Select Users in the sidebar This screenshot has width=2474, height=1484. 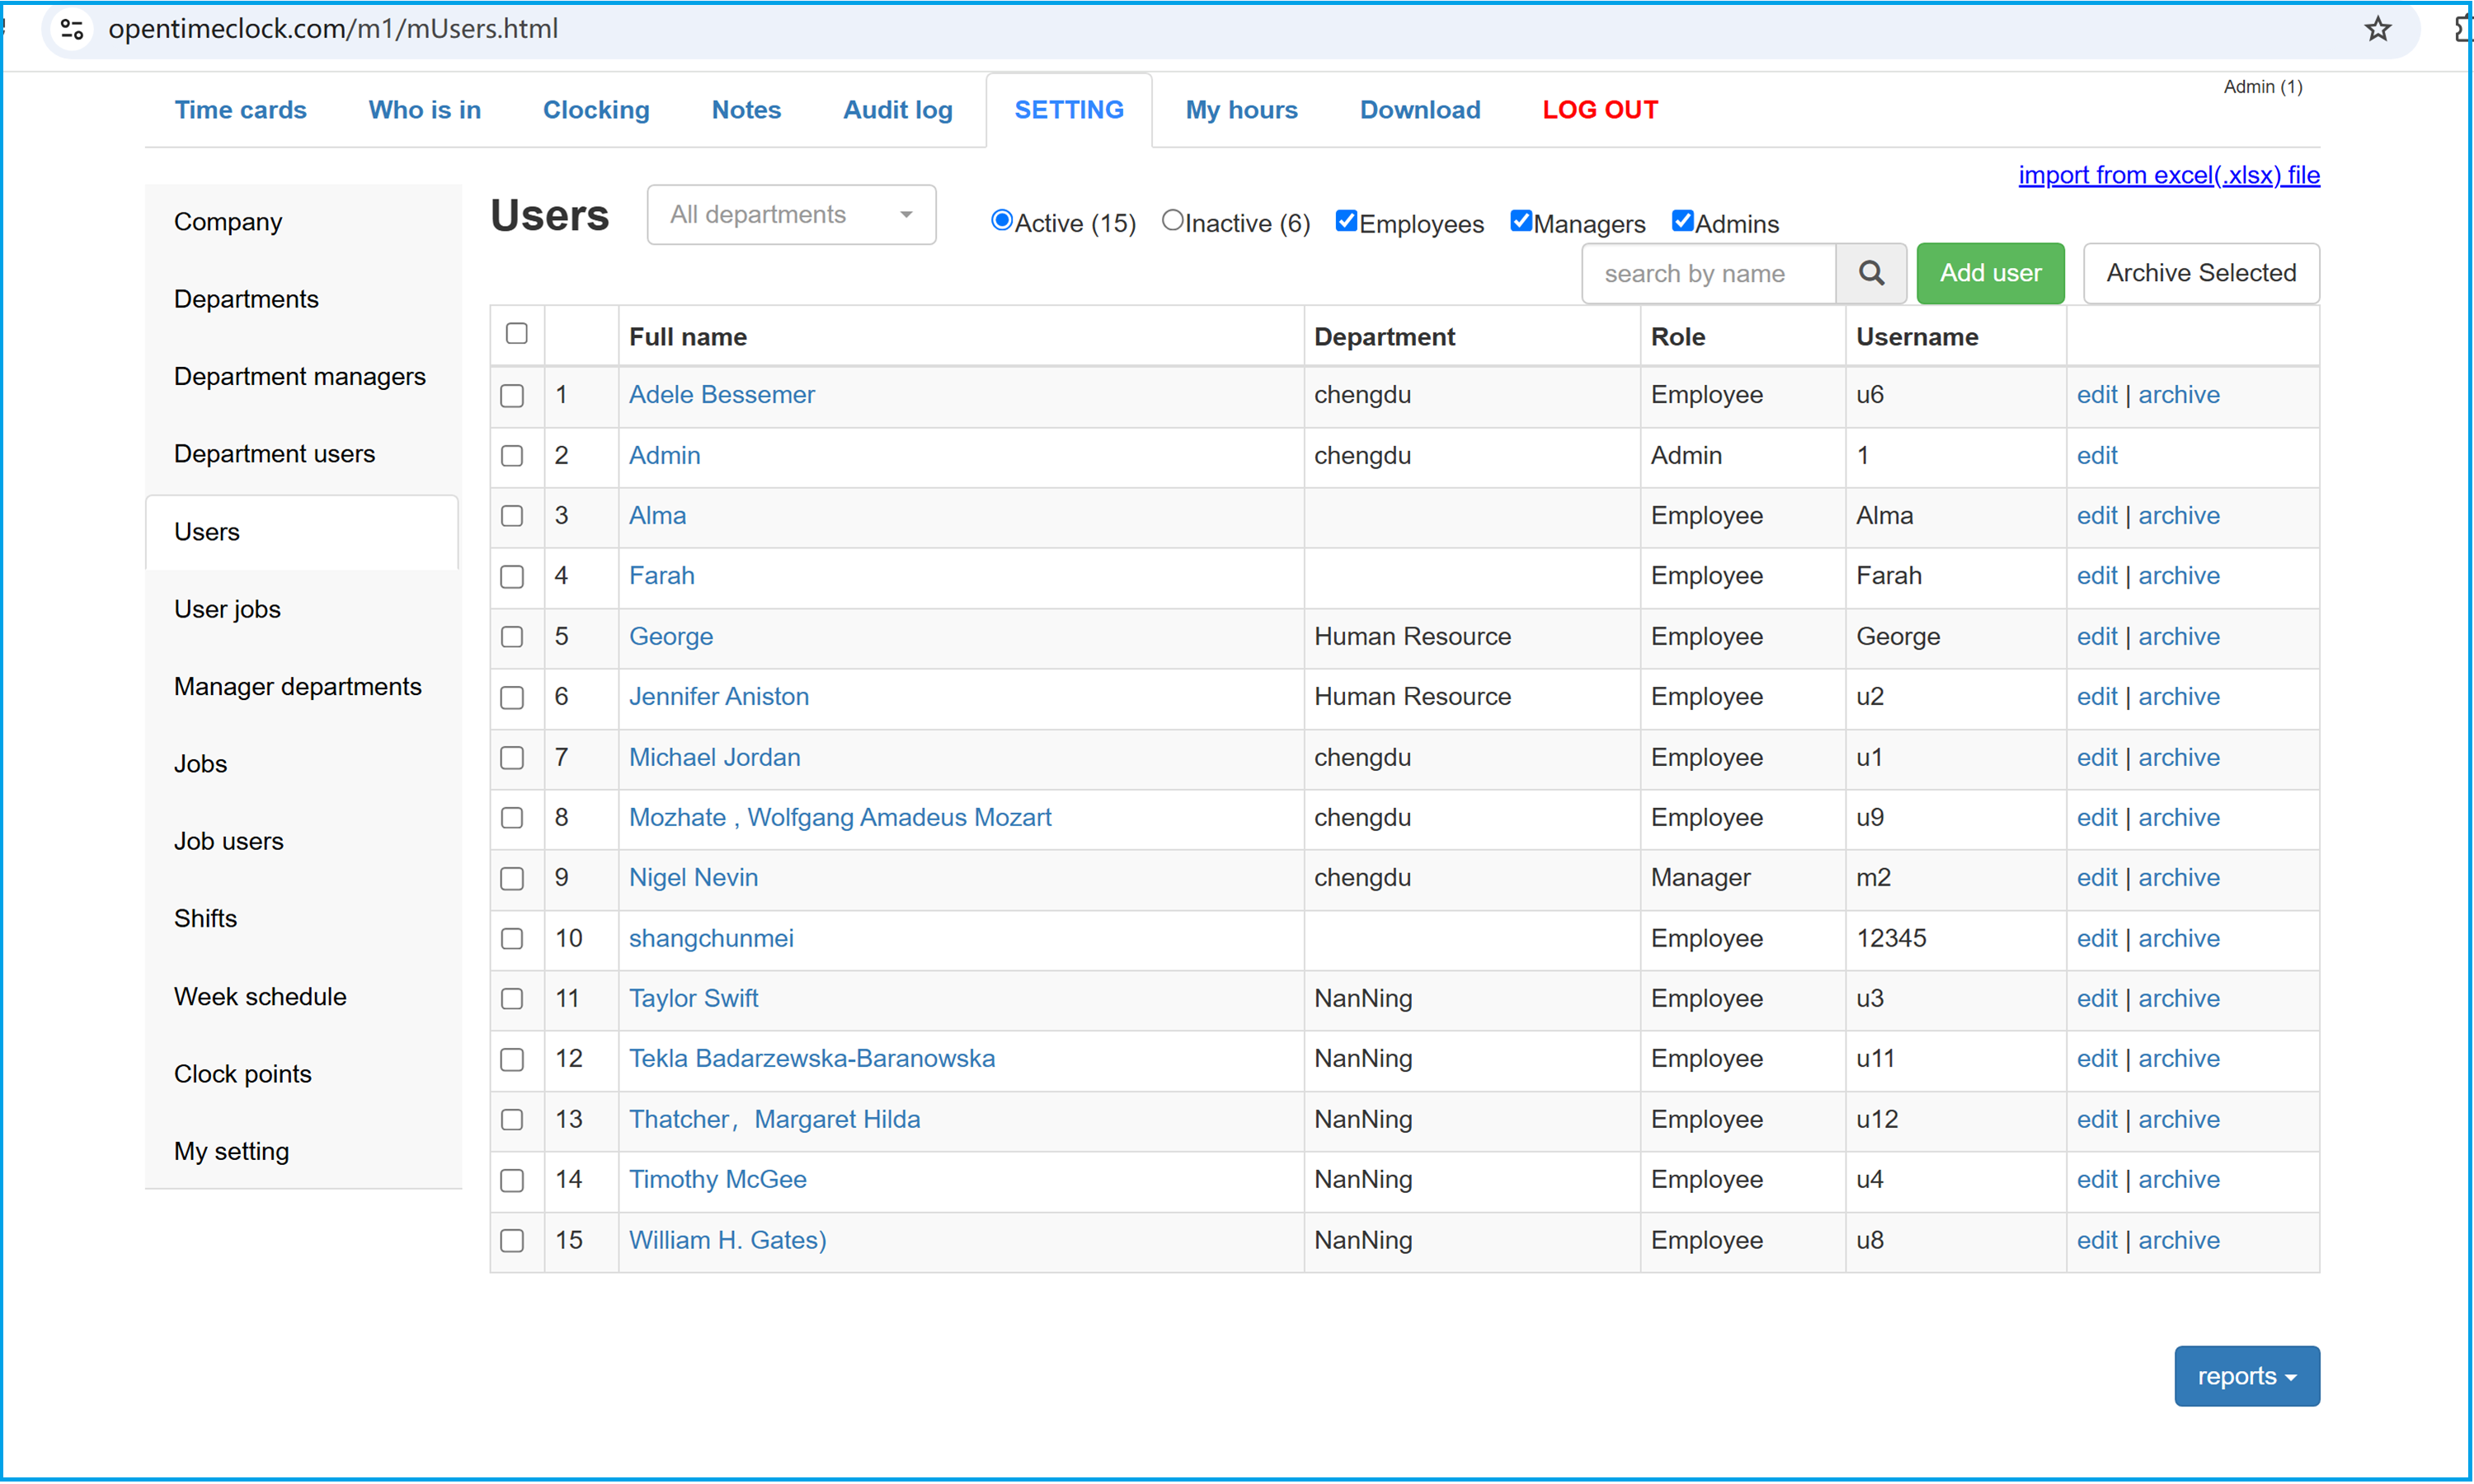pyautogui.click(x=302, y=532)
